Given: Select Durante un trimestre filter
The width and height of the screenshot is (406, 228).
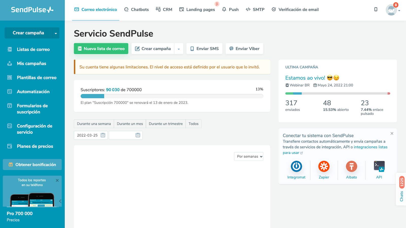Looking at the screenshot, I should pos(166,124).
